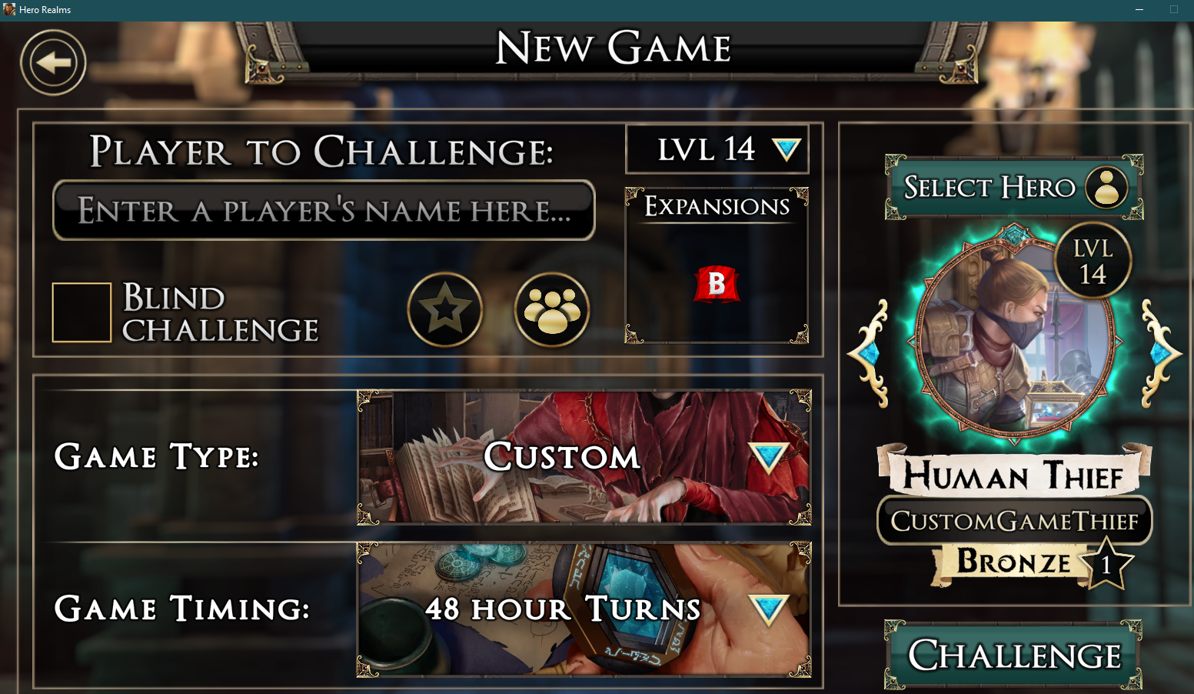This screenshot has width=1194, height=694.
Task: Click the LVL 14 hero level badge
Action: [1093, 261]
